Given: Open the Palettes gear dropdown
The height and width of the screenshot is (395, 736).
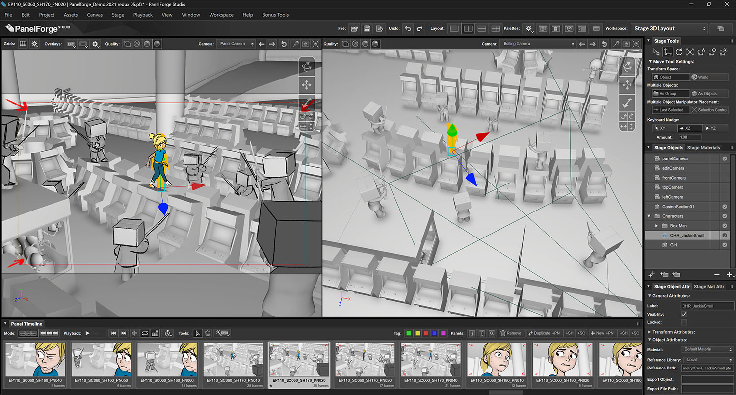Looking at the screenshot, I should tap(529, 28).
